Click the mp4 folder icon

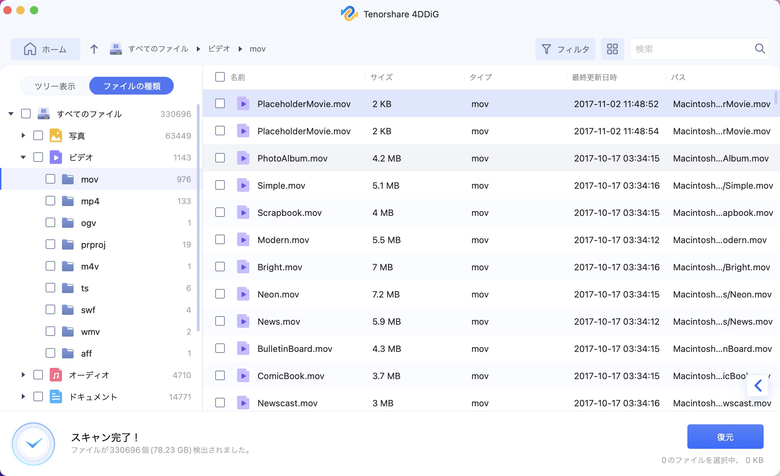pos(68,201)
